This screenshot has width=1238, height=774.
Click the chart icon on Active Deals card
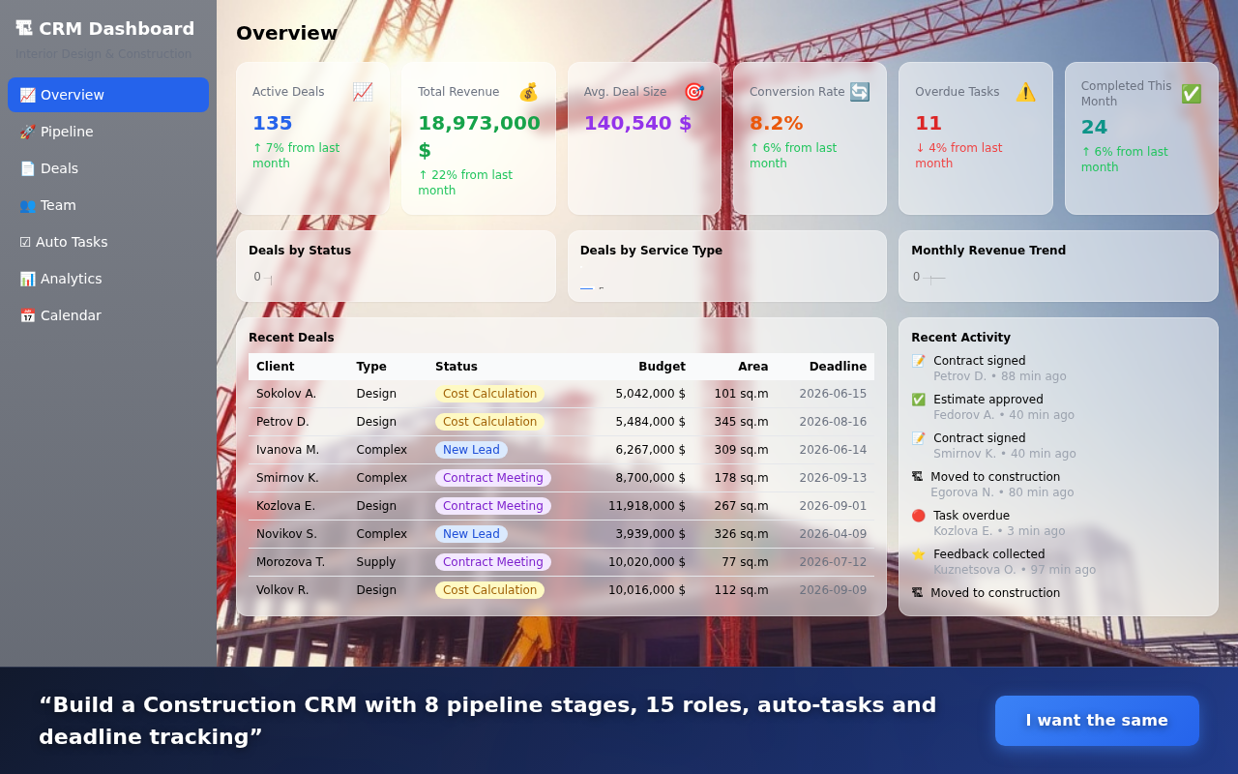362,92
